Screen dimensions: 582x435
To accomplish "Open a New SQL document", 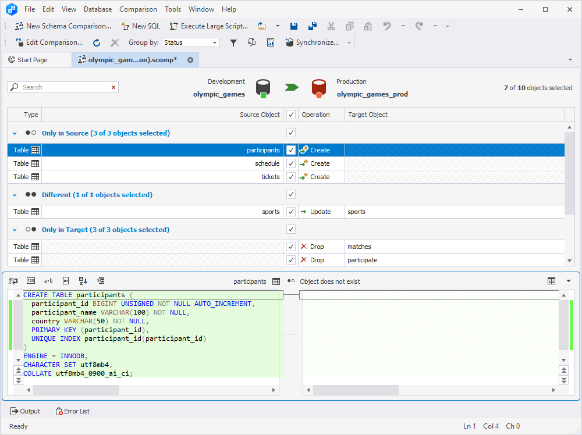I will point(141,26).
